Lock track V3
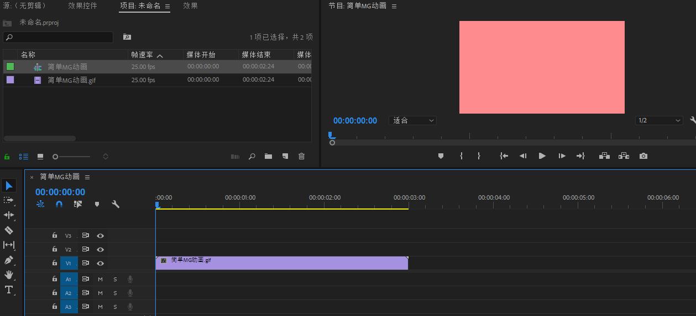This screenshot has height=316, width=696. pyautogui.click(x=54, y=235)
